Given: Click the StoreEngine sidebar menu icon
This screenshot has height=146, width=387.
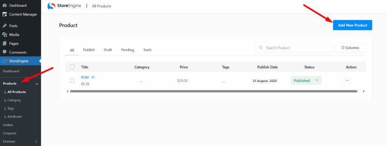Looking at the screenshot, I should 4,61.
